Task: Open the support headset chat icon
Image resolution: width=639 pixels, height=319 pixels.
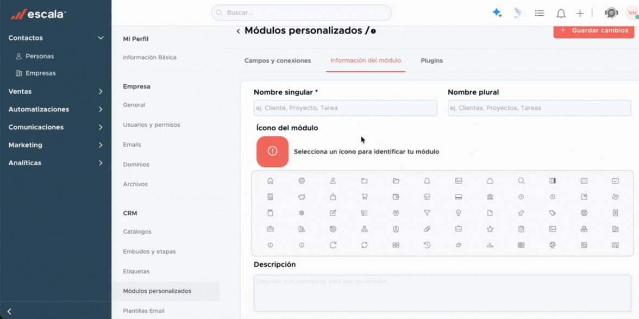Action: click(611, 13)
